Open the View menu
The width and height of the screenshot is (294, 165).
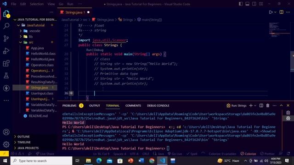click(x=51, y=4)
